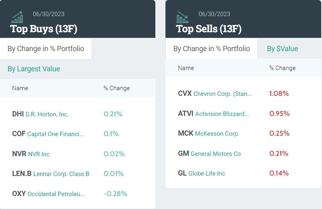Select the By Change in % Portfolio tab under Top Sells

pos(211,49)
